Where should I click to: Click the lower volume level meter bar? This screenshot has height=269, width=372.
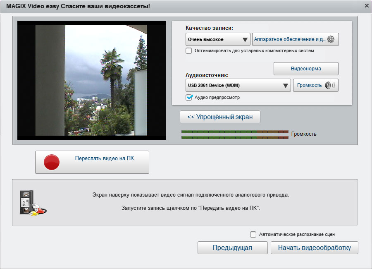tap(235, 137)
